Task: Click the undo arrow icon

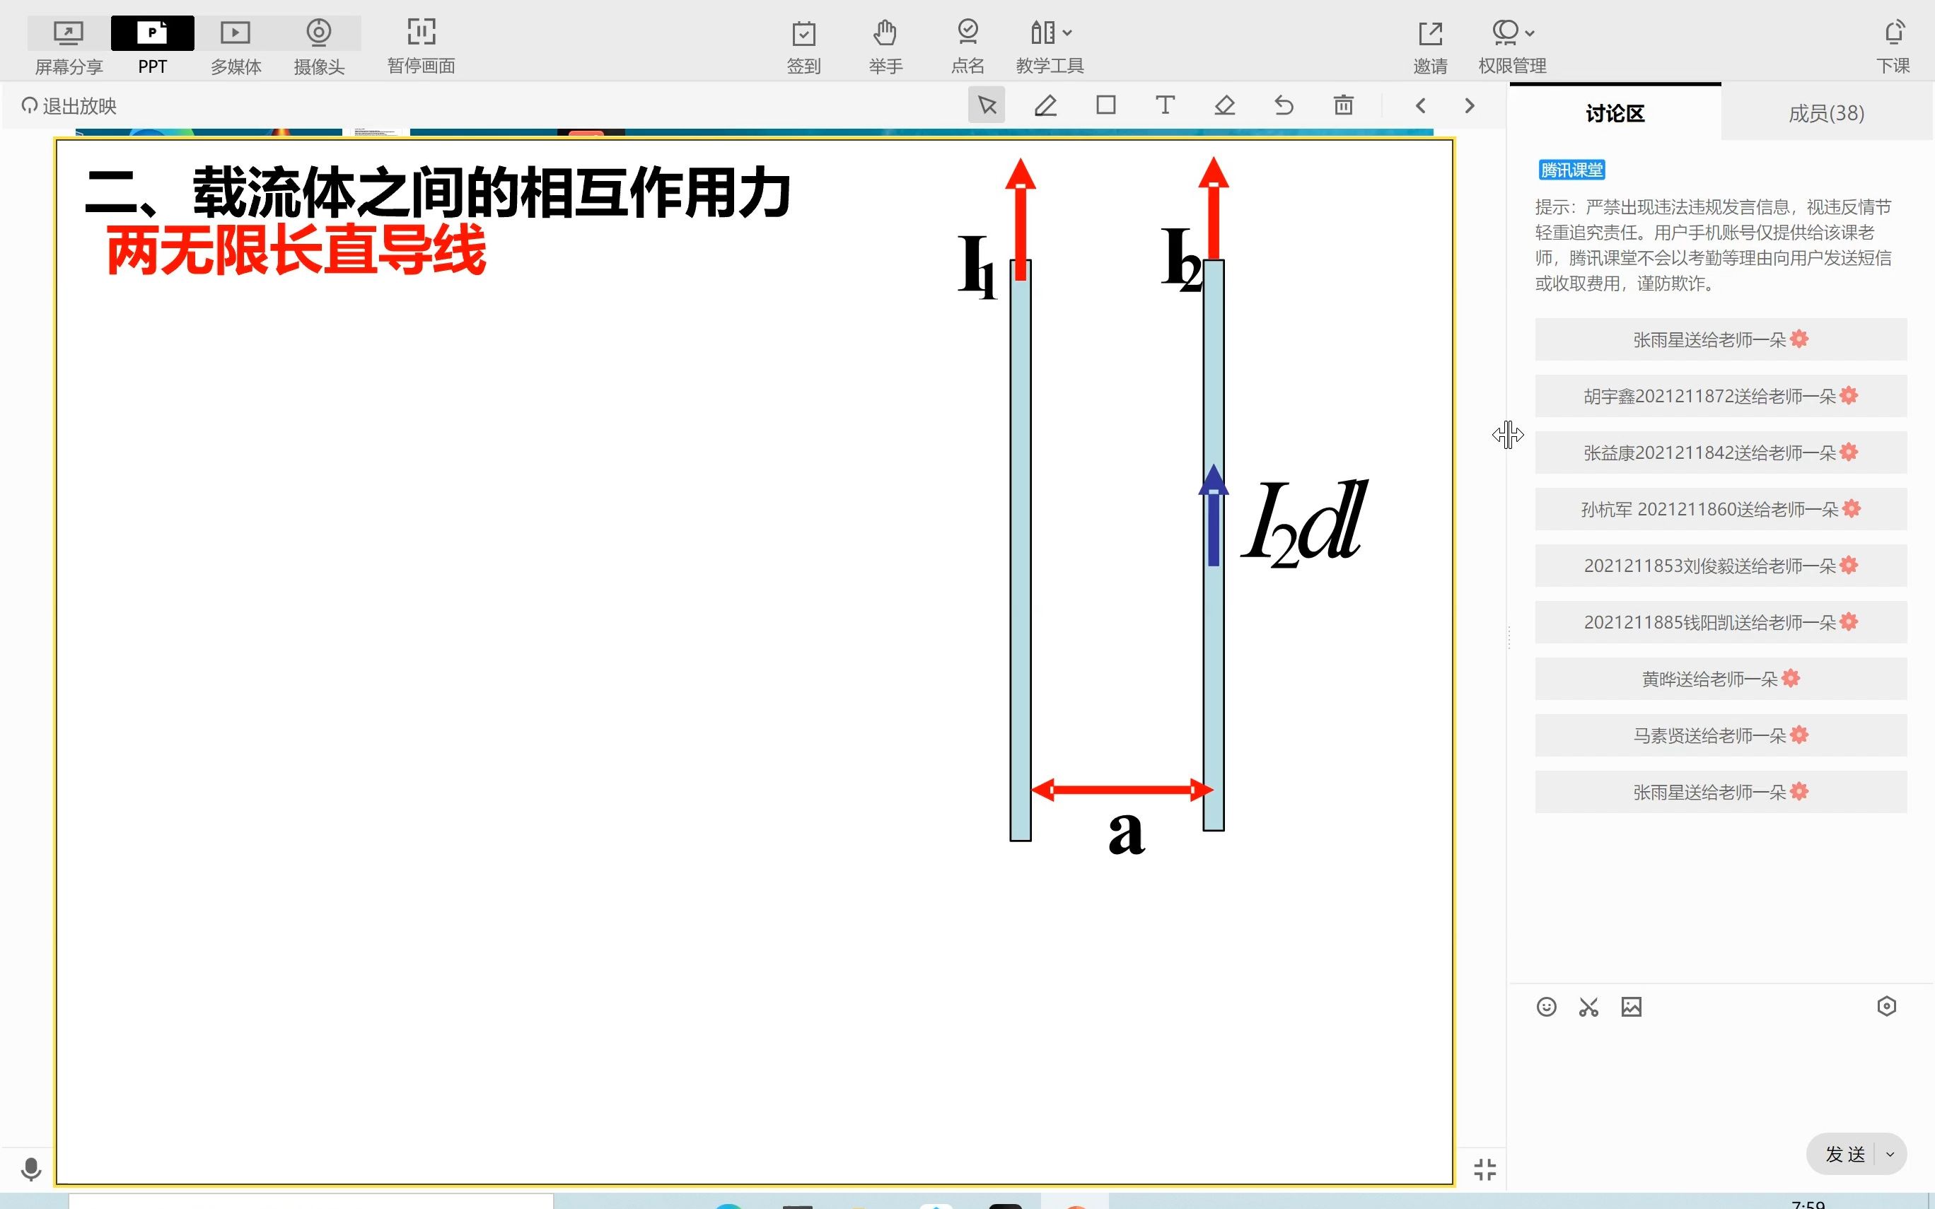Action: coord(1282,105)
